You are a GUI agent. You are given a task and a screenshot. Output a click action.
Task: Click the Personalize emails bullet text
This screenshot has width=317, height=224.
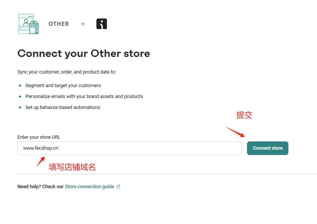click(84, 97)
